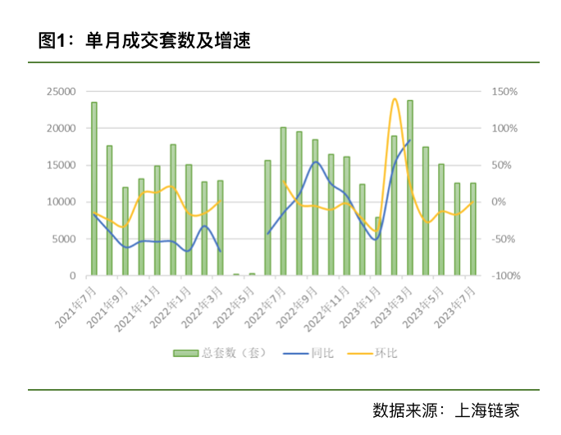Select the chart title 单月成交套数及增速

click(144, 41)
